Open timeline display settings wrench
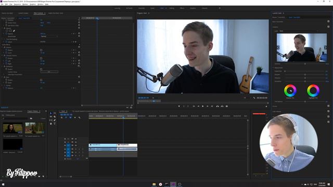 [79, 118]
